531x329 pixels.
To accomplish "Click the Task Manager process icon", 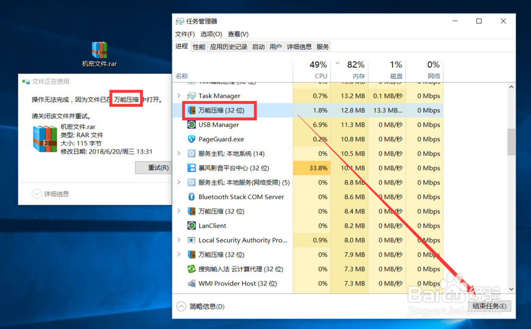I will (191, 96).
